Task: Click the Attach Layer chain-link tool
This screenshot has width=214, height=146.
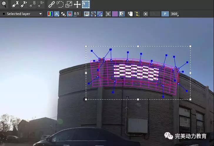Action: click(52, 4)
